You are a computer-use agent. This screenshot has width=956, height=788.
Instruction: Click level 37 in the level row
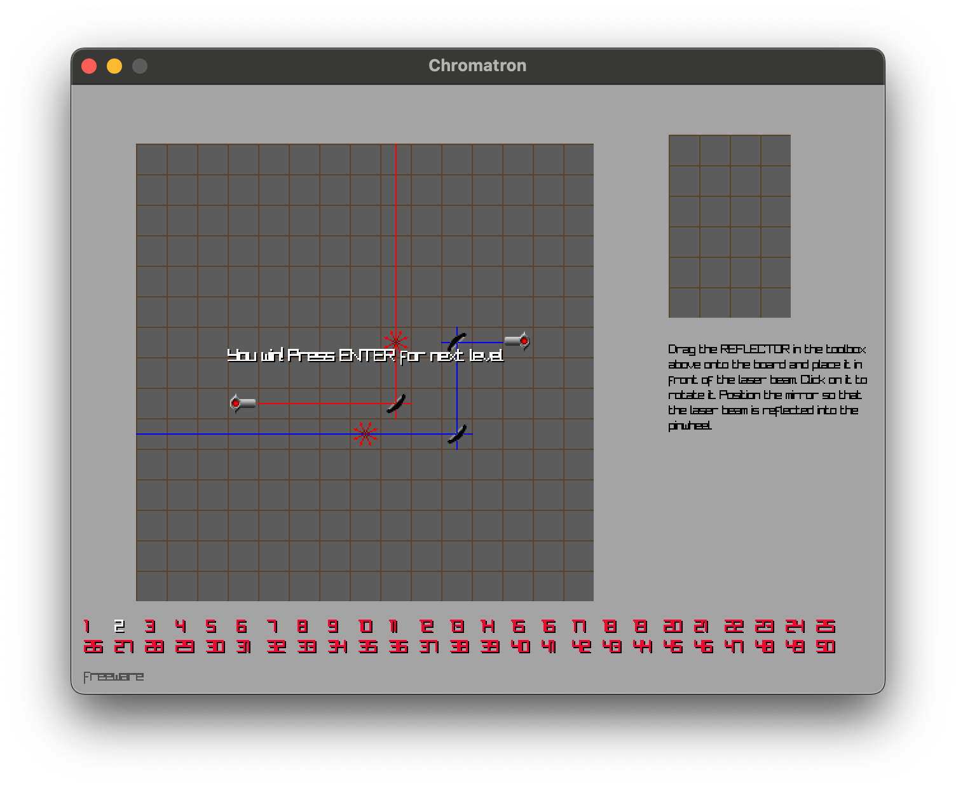pos(430,646)
